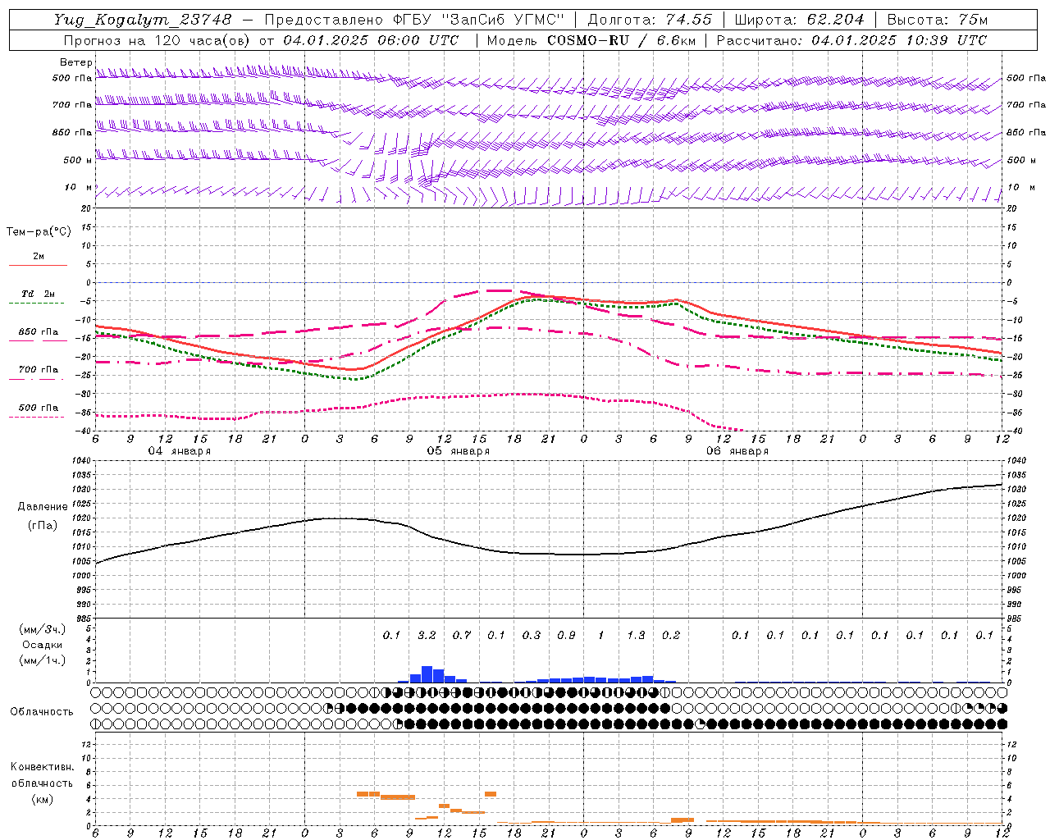
Task: Click the Осадки panel label
Action: click(43, 645)
